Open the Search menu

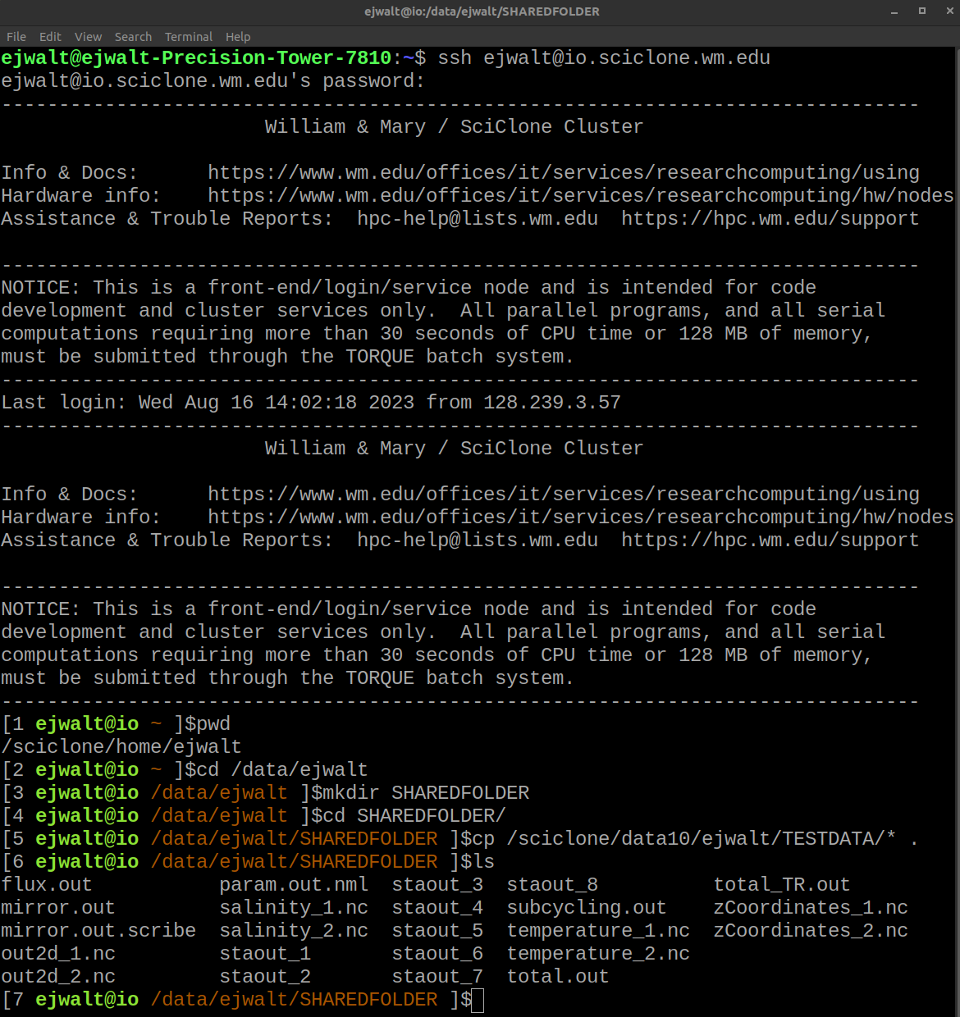[x=133, y=37]
